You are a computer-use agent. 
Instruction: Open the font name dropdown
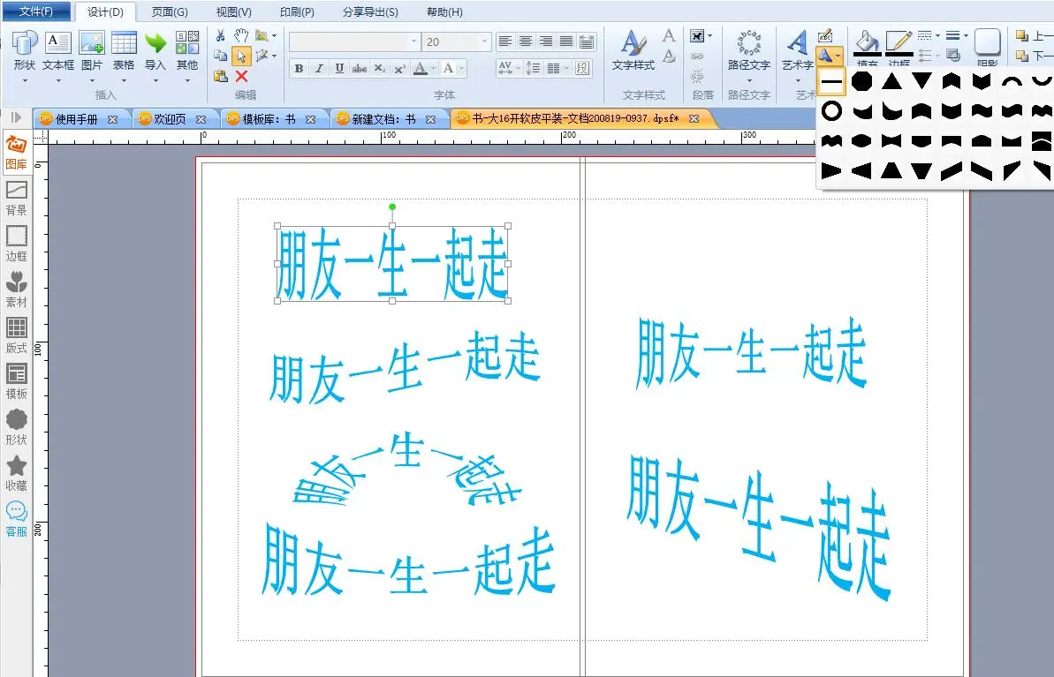point(414,41)
